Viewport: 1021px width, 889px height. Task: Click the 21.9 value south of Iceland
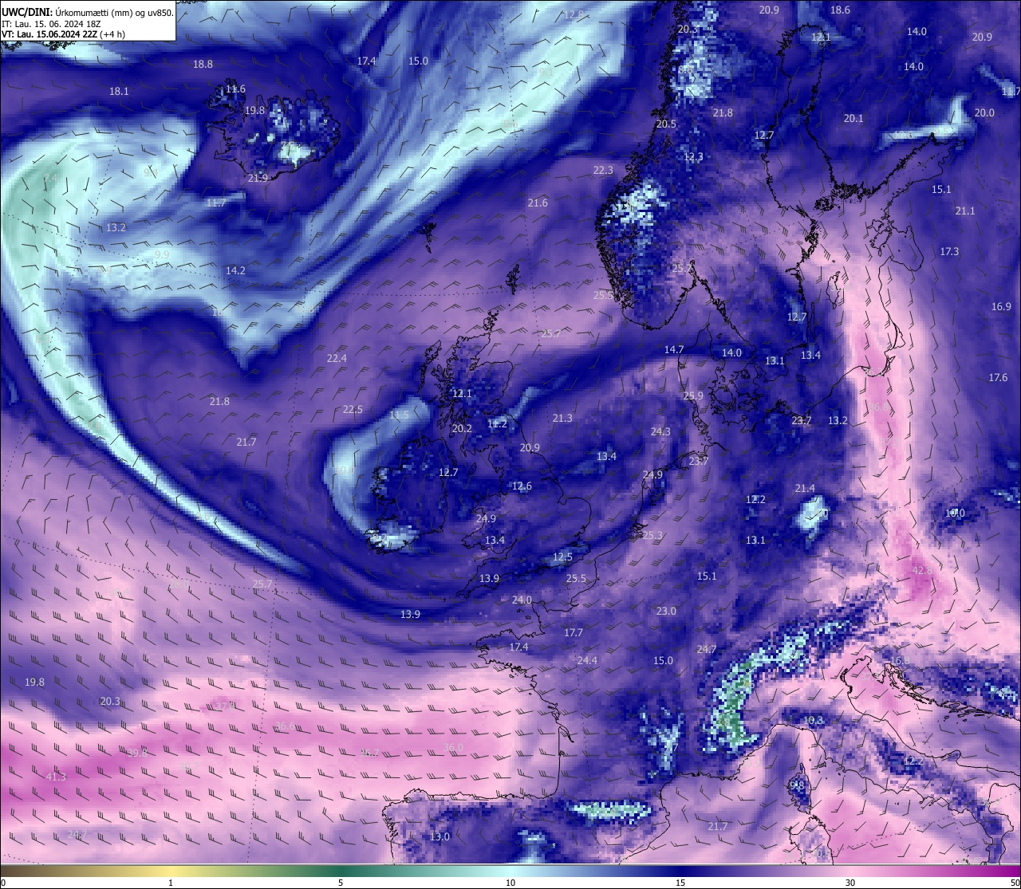(x=258, y=178)
